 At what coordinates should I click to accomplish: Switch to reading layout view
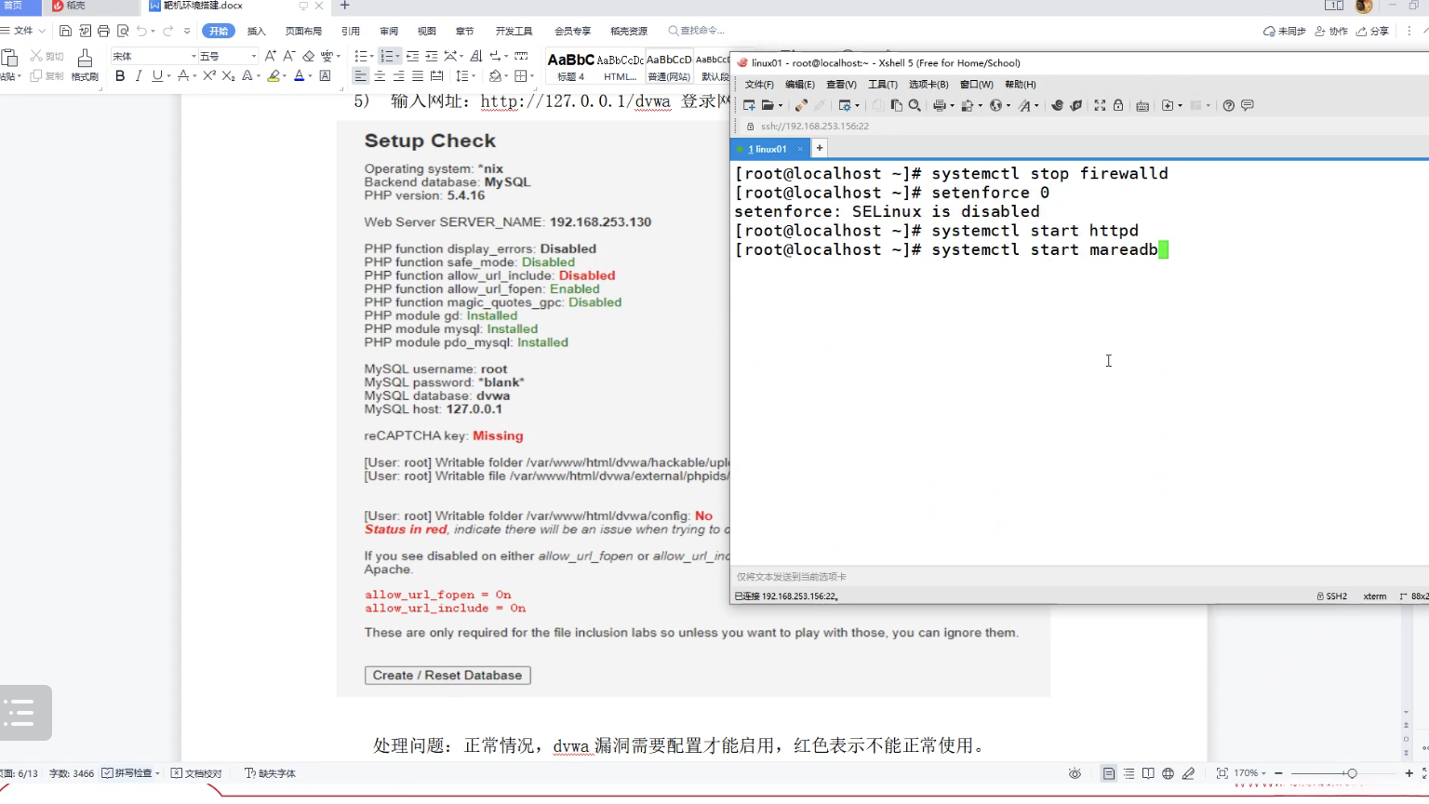coord(1148,773)
